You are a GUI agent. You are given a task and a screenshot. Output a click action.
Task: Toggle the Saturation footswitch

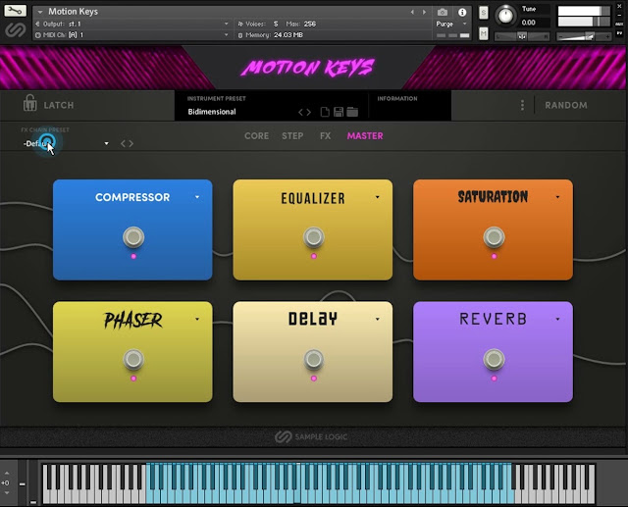[494, 237]
